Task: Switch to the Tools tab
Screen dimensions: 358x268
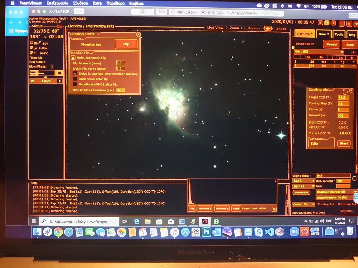Action: 339,35
